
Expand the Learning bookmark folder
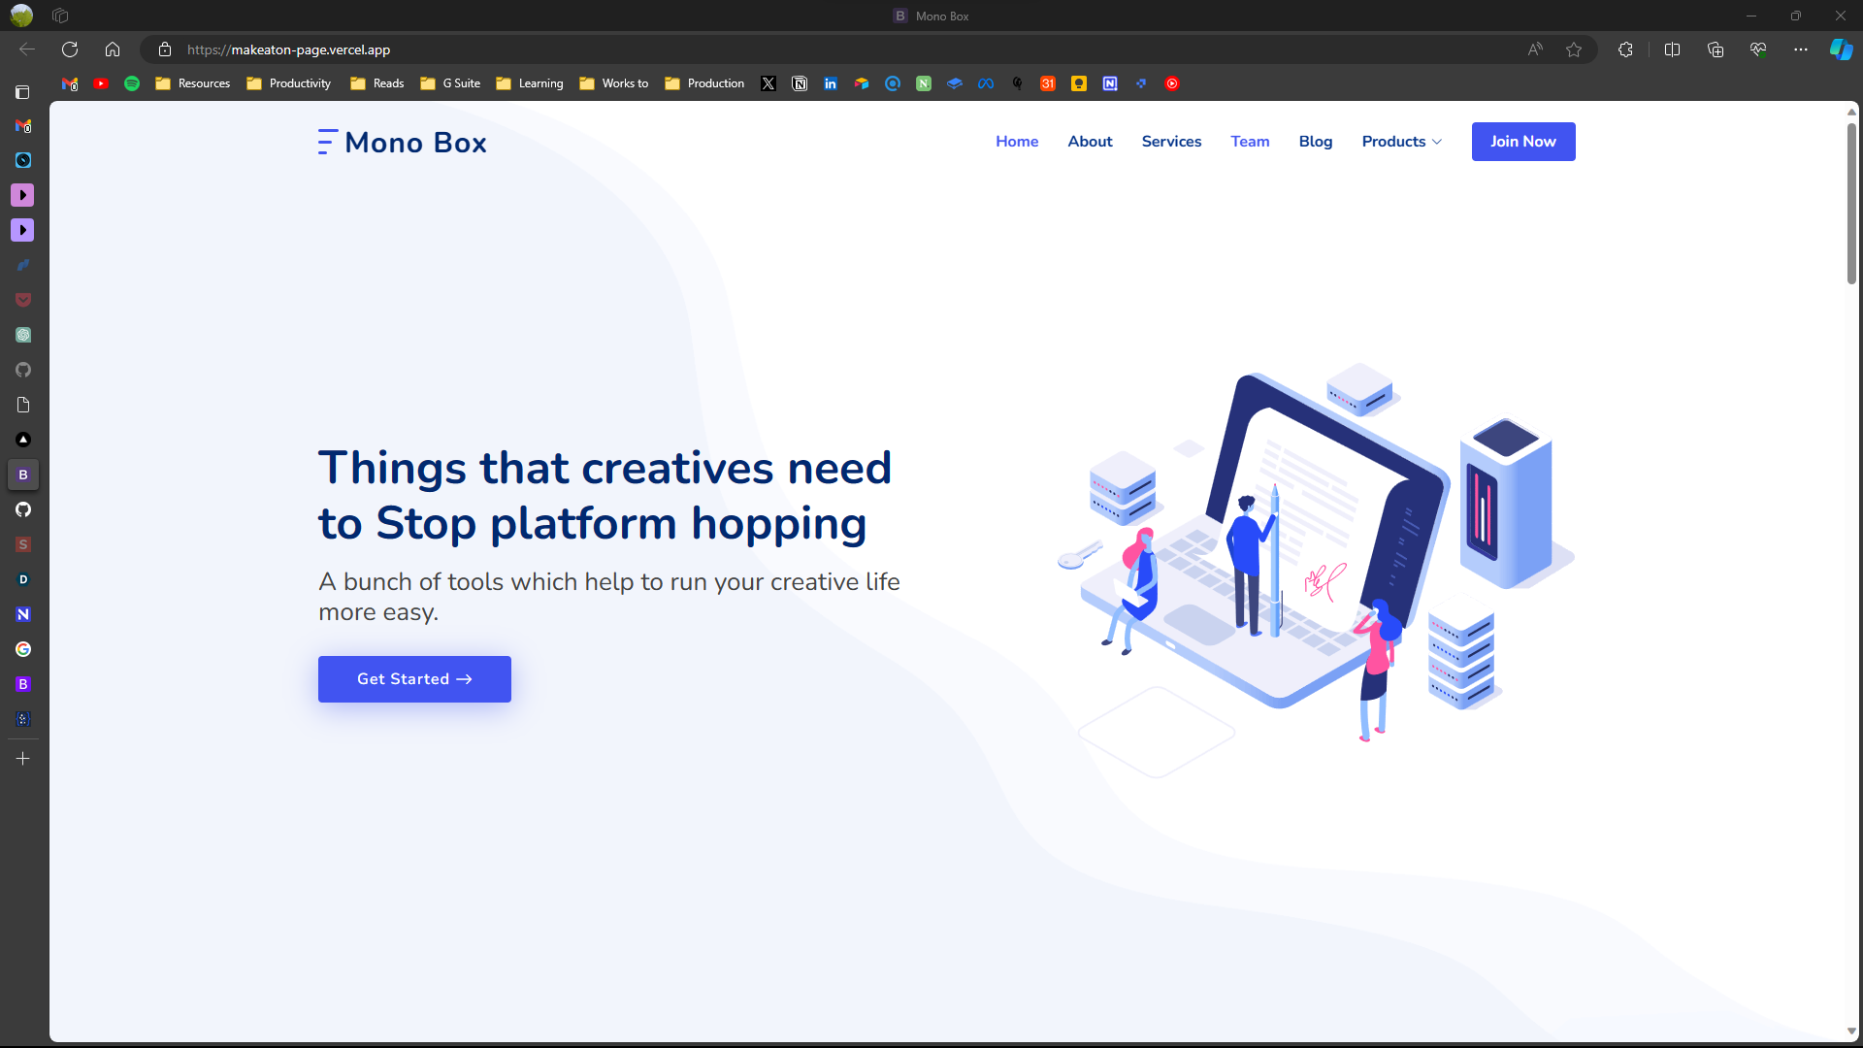[x=529, y=83]
